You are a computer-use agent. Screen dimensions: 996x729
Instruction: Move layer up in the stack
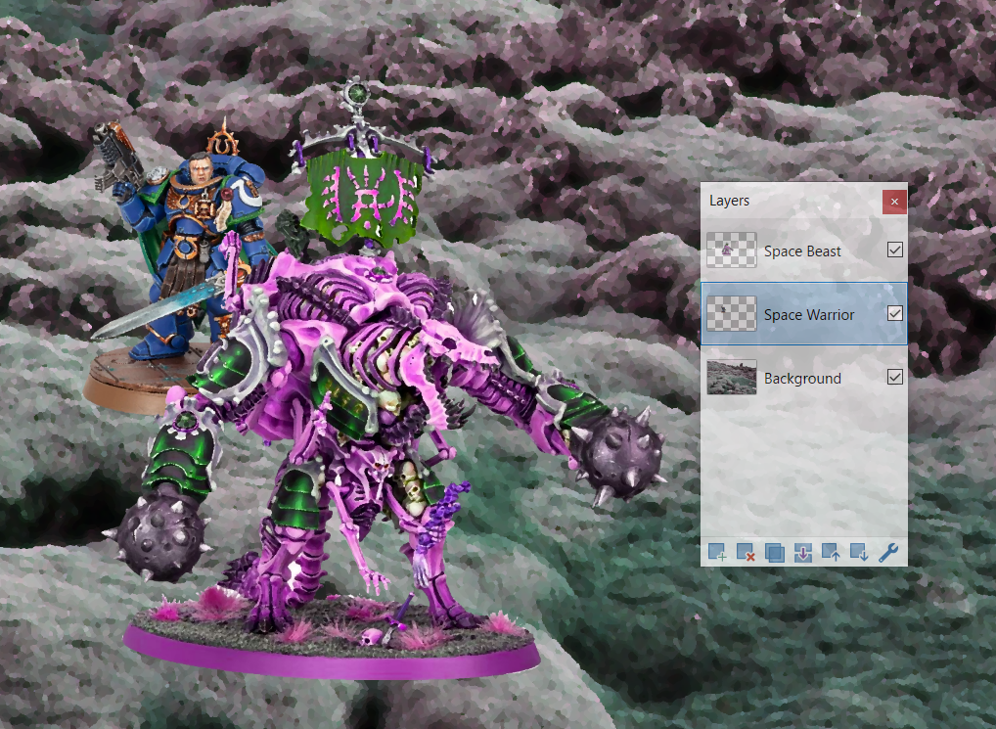pyautogui.click(x=831, y=553)
